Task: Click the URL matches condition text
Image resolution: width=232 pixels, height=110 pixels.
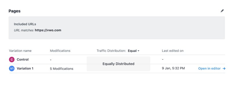Action: 24,30
